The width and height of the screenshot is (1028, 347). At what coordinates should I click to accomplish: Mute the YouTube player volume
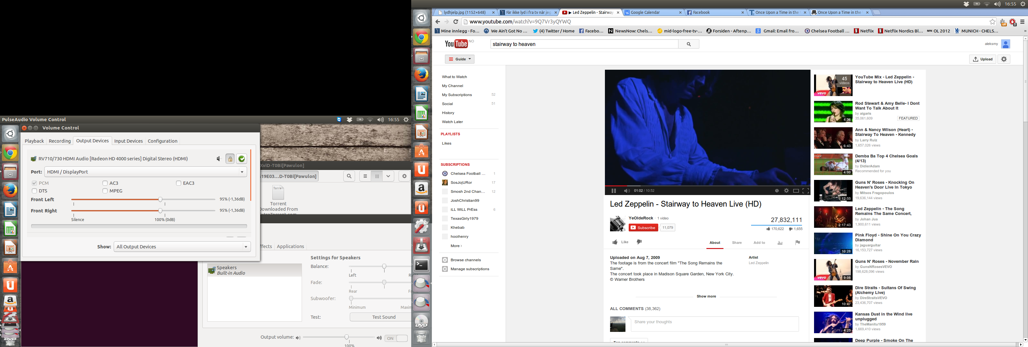(x=627, y=191)
